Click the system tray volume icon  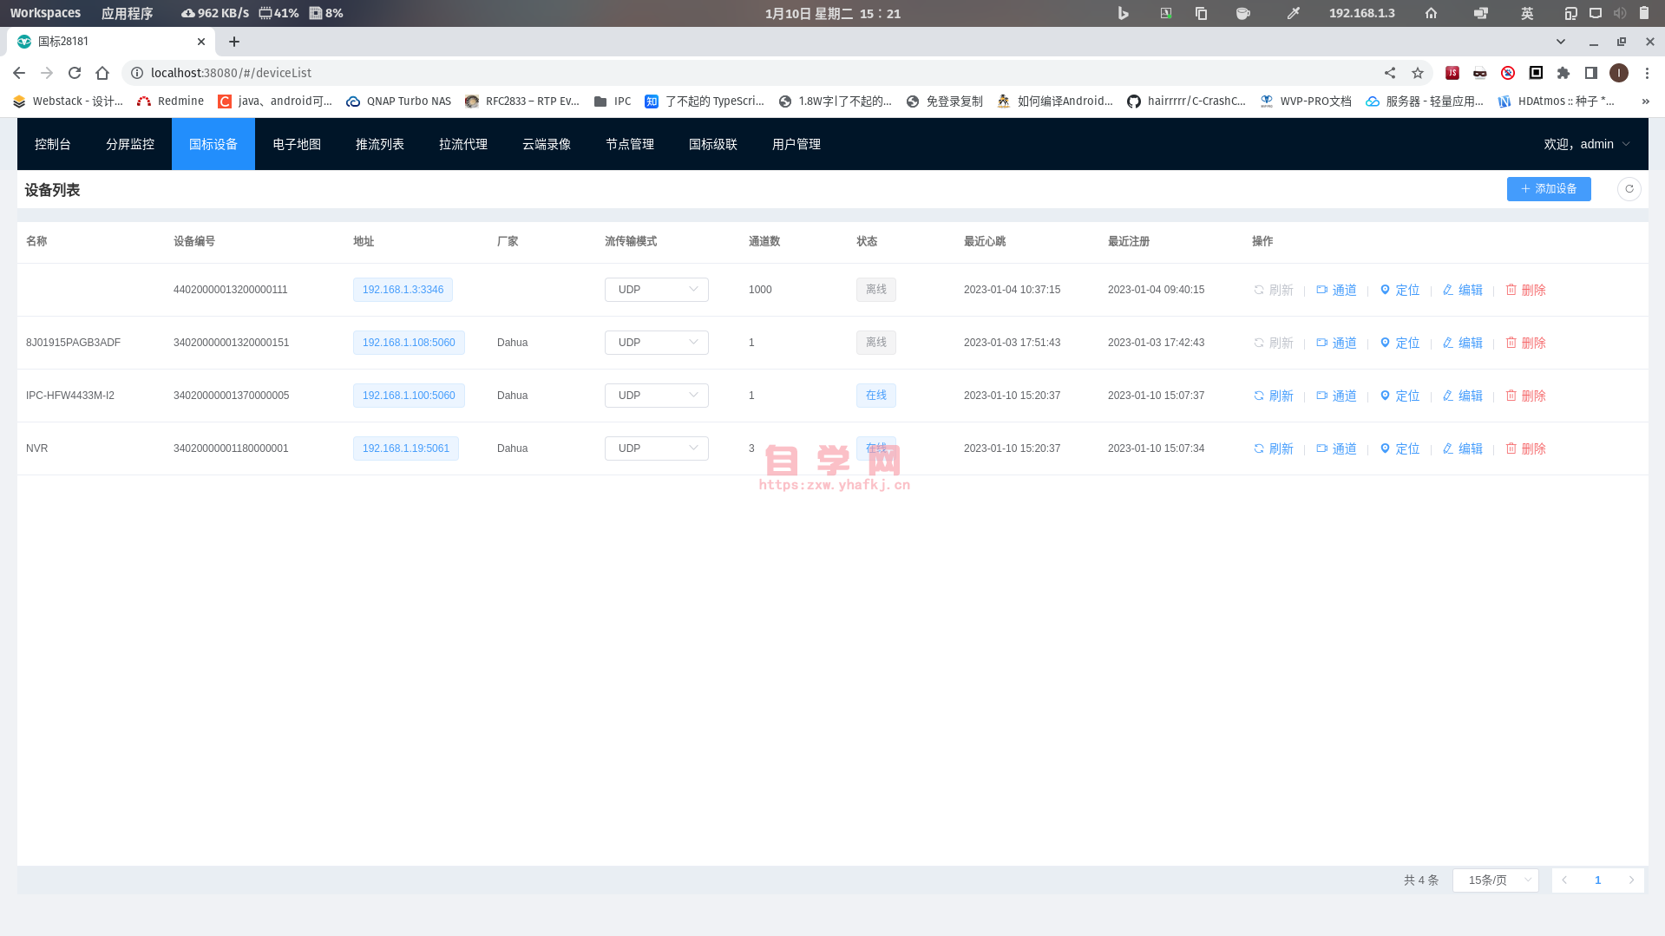point(1620,13)
